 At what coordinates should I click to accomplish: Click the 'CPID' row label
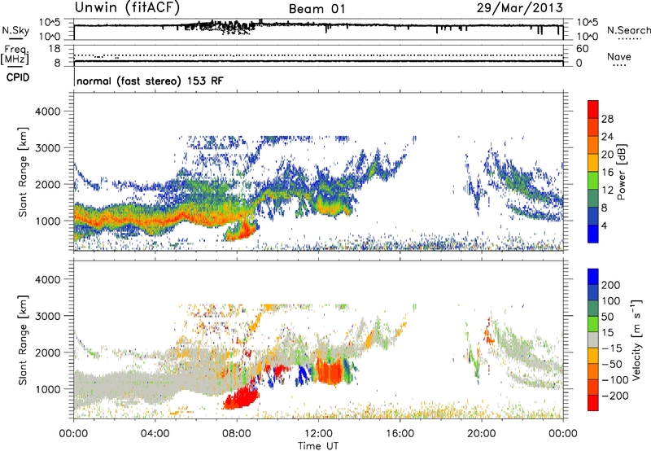coord(18,77)
